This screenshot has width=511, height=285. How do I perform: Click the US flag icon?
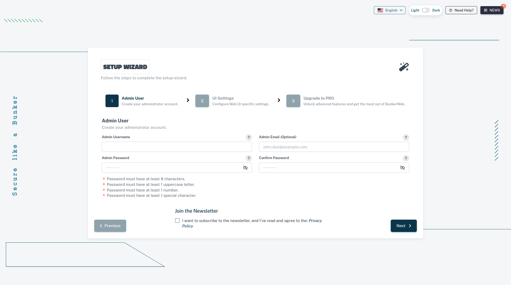[380, 10]
